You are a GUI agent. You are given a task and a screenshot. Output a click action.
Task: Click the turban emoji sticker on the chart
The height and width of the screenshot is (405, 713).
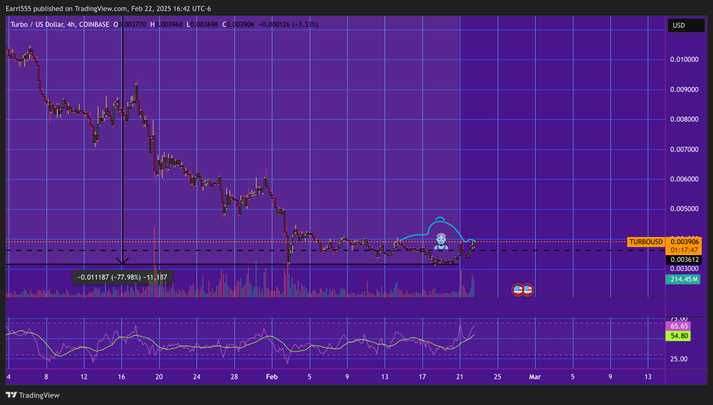pyautogui.click(x=441, y=242)
